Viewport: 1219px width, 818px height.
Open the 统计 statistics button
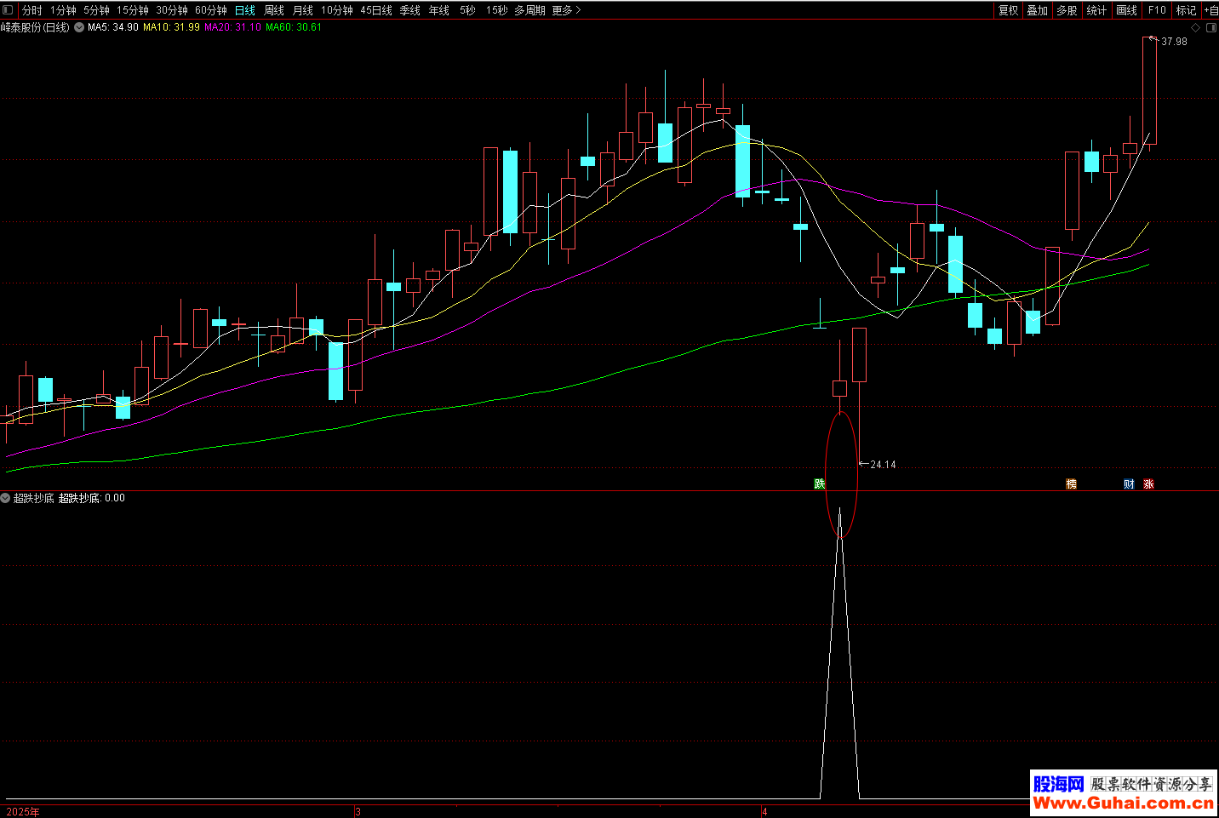(x=1096, y=10)
